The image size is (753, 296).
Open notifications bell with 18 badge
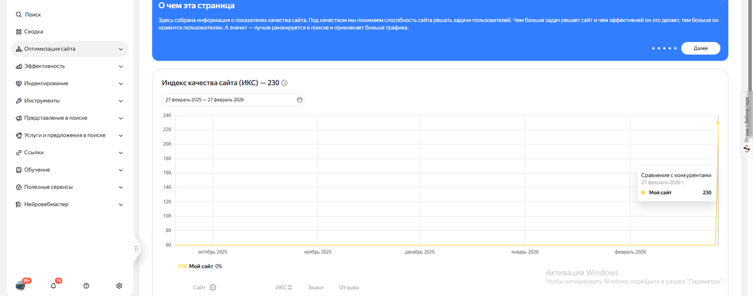(53, 286)
